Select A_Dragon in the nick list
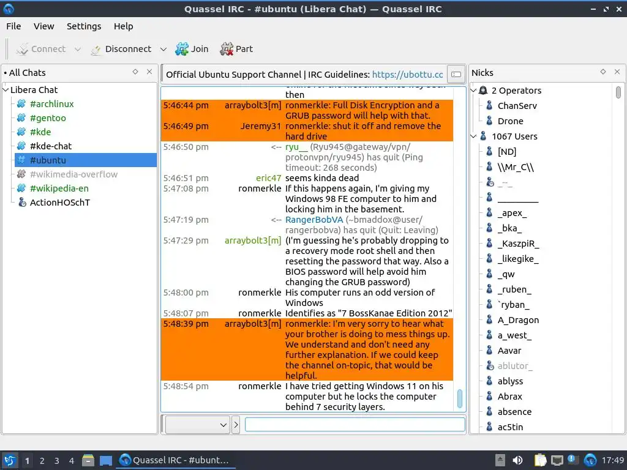The image size is (627, 470). 518,320
